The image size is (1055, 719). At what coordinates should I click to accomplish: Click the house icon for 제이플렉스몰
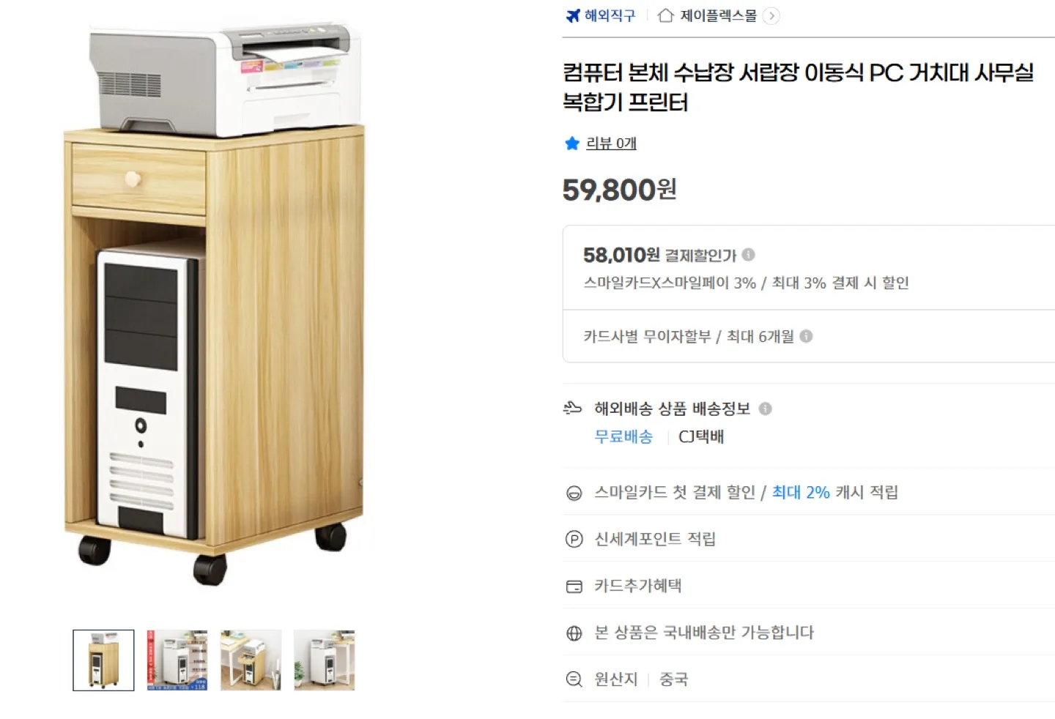pos(665,15)
